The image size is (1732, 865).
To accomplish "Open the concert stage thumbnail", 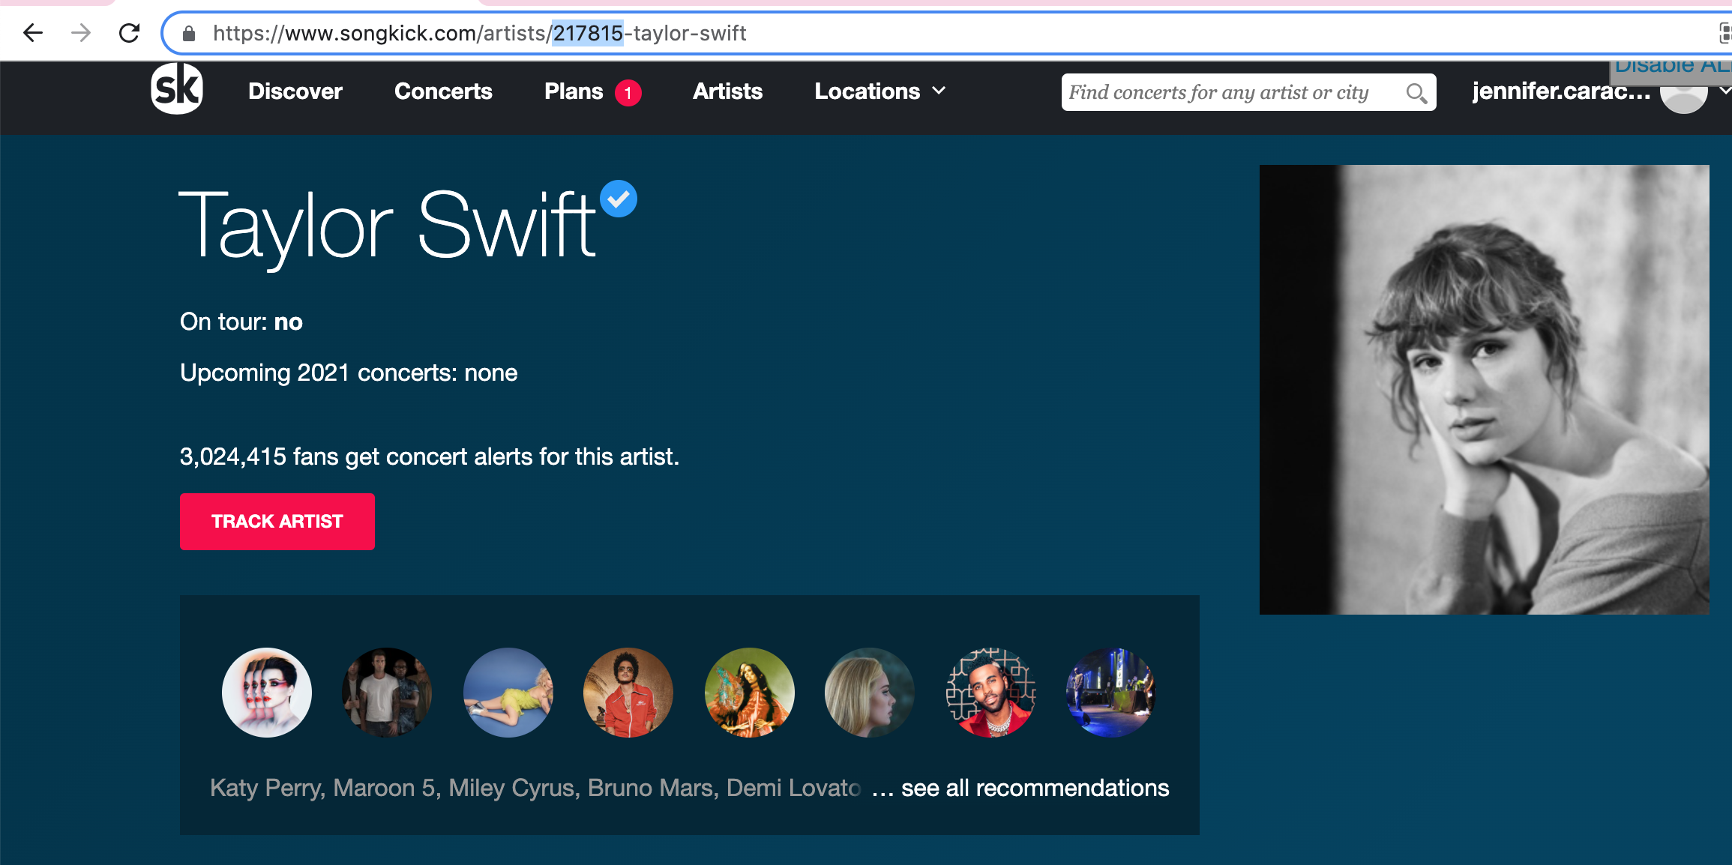I will (1111, 693).
